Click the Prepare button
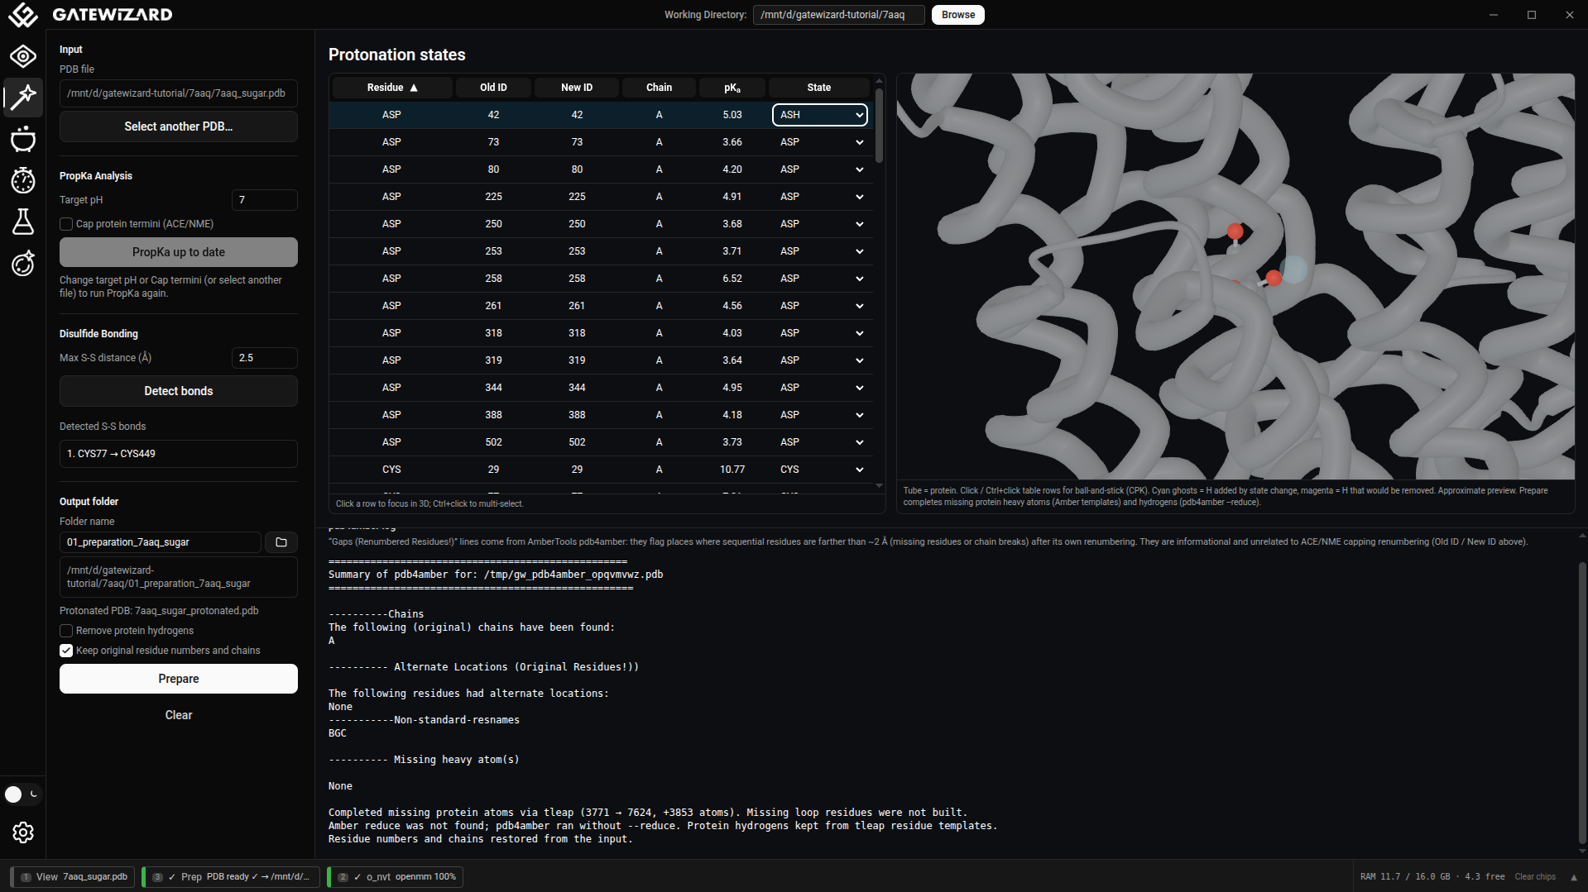Viewport: 1588px width, 892px height. [179, 679]
